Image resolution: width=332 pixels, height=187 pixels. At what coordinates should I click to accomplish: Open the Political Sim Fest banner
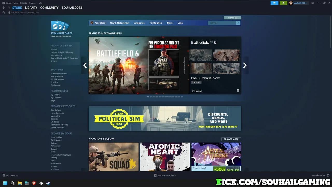[165, 119]
